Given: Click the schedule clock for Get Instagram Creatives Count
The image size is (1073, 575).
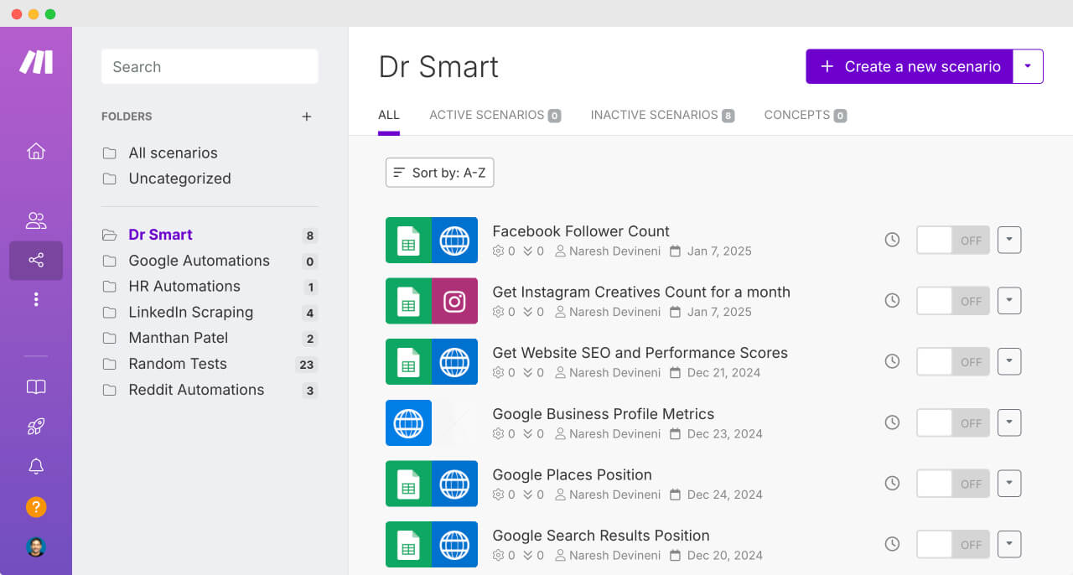Looking at the screenshot, I should tap(892, 300).
